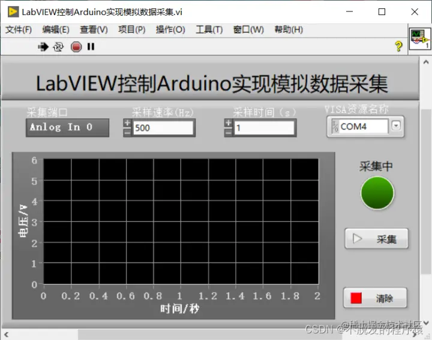
Task: Click the vertical scrollbar up arrow
Action: coord(426,62)
